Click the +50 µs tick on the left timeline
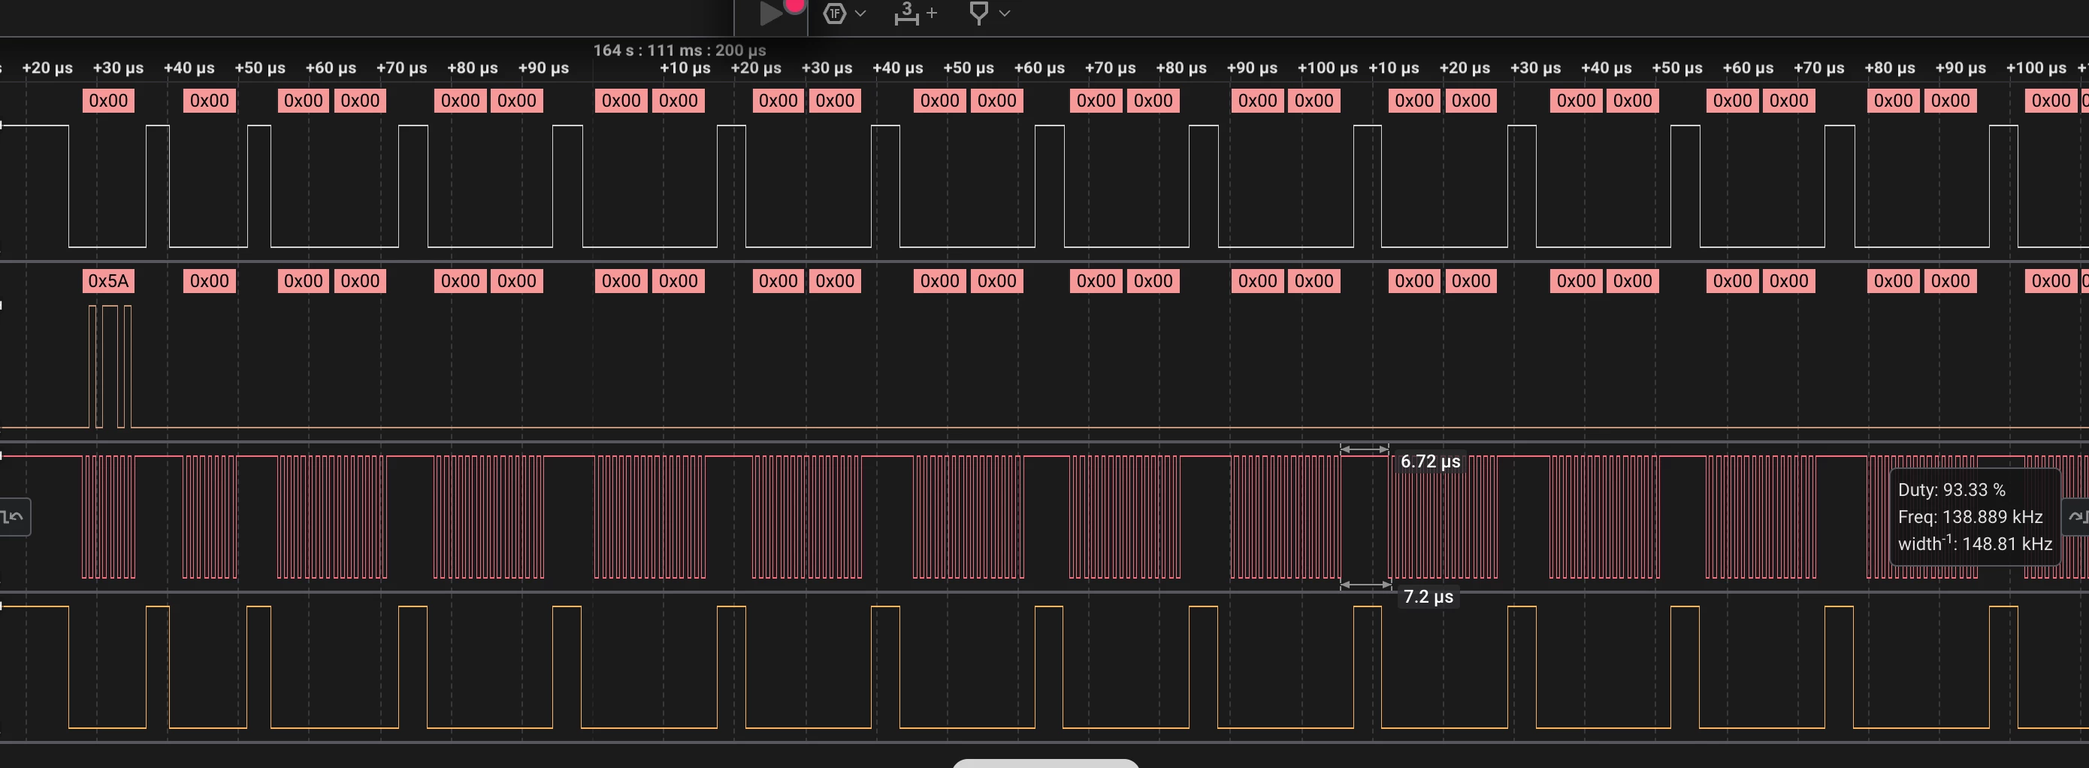Viewport: 2089px width, 768px height. [x=260, y=68]
